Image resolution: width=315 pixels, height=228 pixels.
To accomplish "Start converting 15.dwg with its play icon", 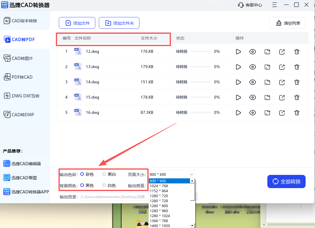I will click(x=238, y=97).
